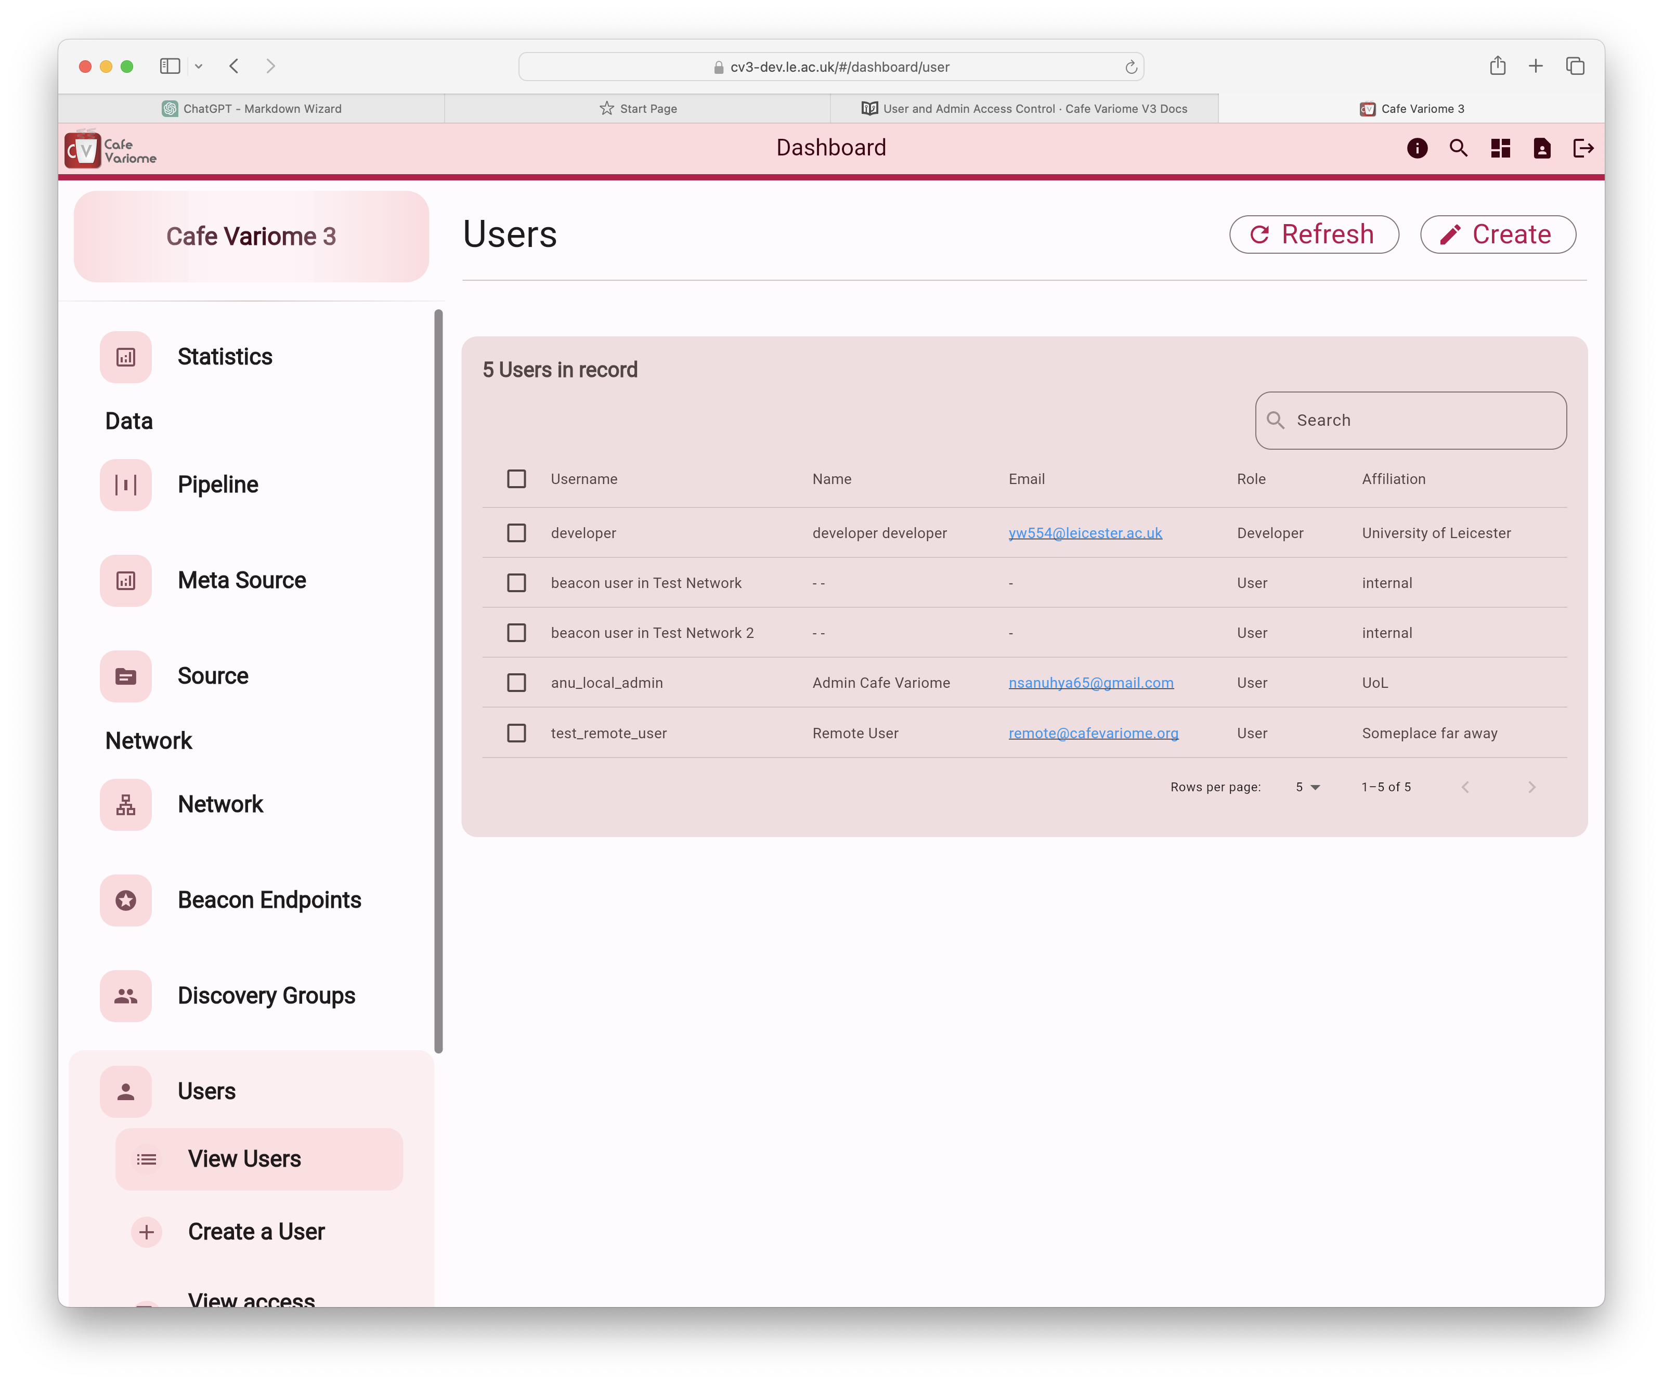Open the dashboard grid icon
The width and height of the screenshot is (1663, 1384).
point(1500,148)
